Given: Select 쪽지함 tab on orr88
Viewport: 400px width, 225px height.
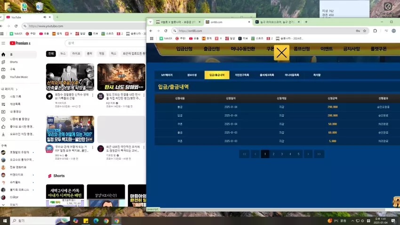Looking at the screenshot, I should pos(317,75).
